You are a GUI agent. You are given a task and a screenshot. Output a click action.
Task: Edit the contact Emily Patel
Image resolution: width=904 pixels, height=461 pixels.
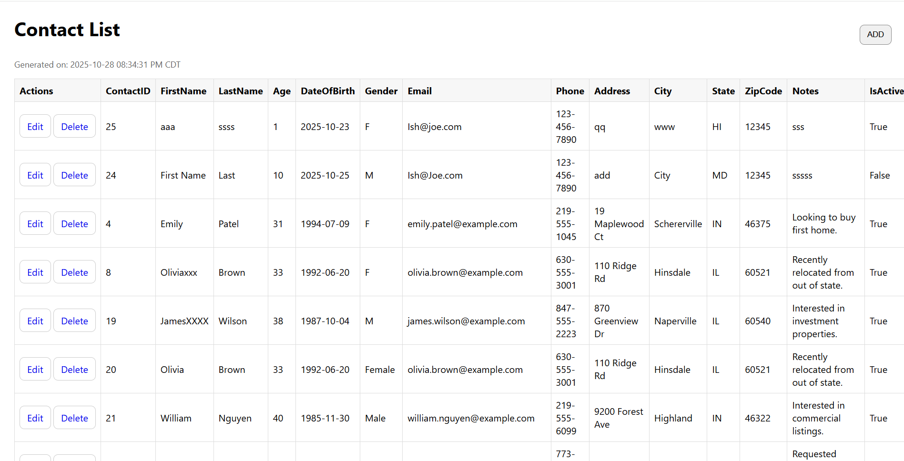tap(35, 223)
